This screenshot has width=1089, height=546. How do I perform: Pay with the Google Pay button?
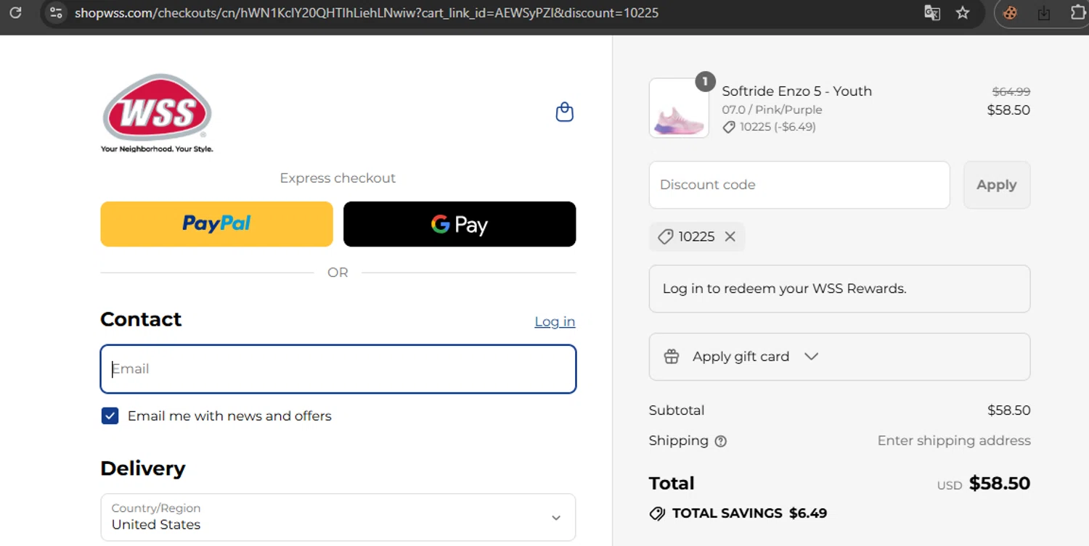(x=460, y=224)
